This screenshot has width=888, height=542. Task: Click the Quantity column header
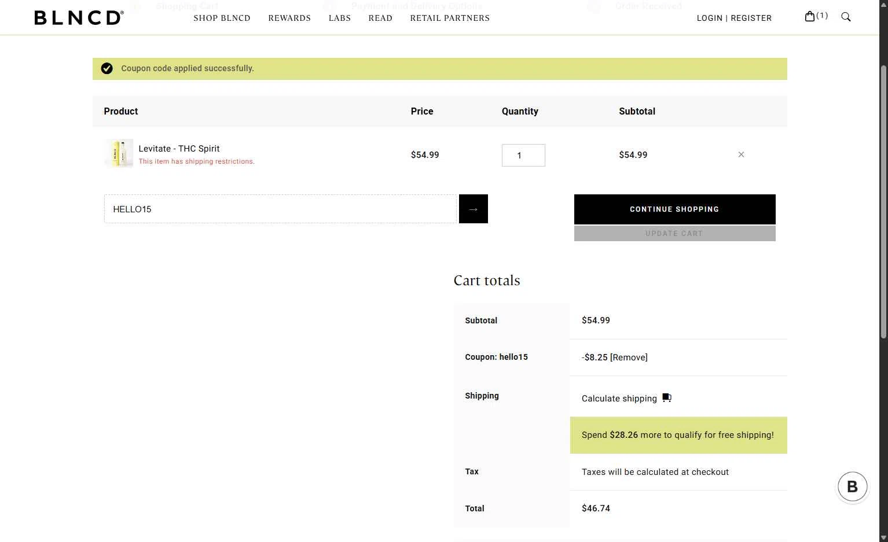click(x=520, y=111)
